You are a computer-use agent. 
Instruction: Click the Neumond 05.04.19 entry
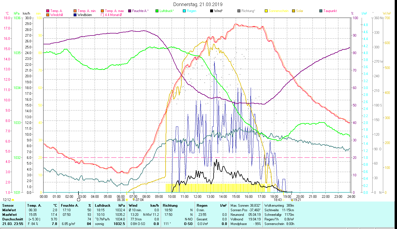[246, 214]
